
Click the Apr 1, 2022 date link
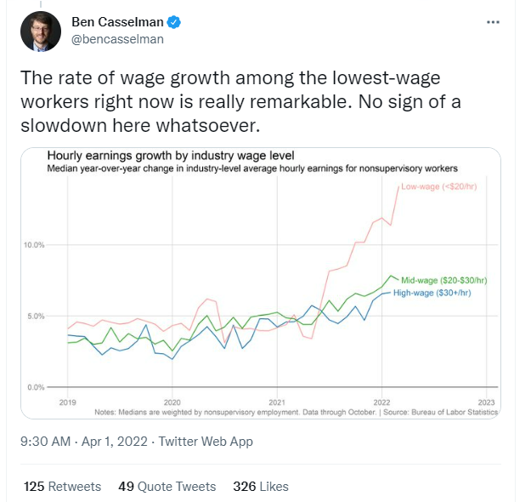point(115,442)
